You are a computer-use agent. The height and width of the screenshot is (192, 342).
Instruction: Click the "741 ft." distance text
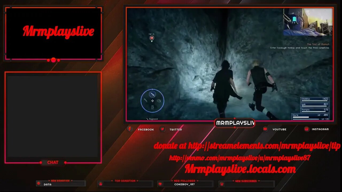point(152,34)
